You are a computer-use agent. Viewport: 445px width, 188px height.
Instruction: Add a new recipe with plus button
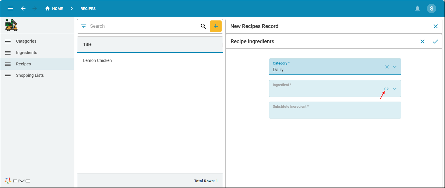point(216,26)
